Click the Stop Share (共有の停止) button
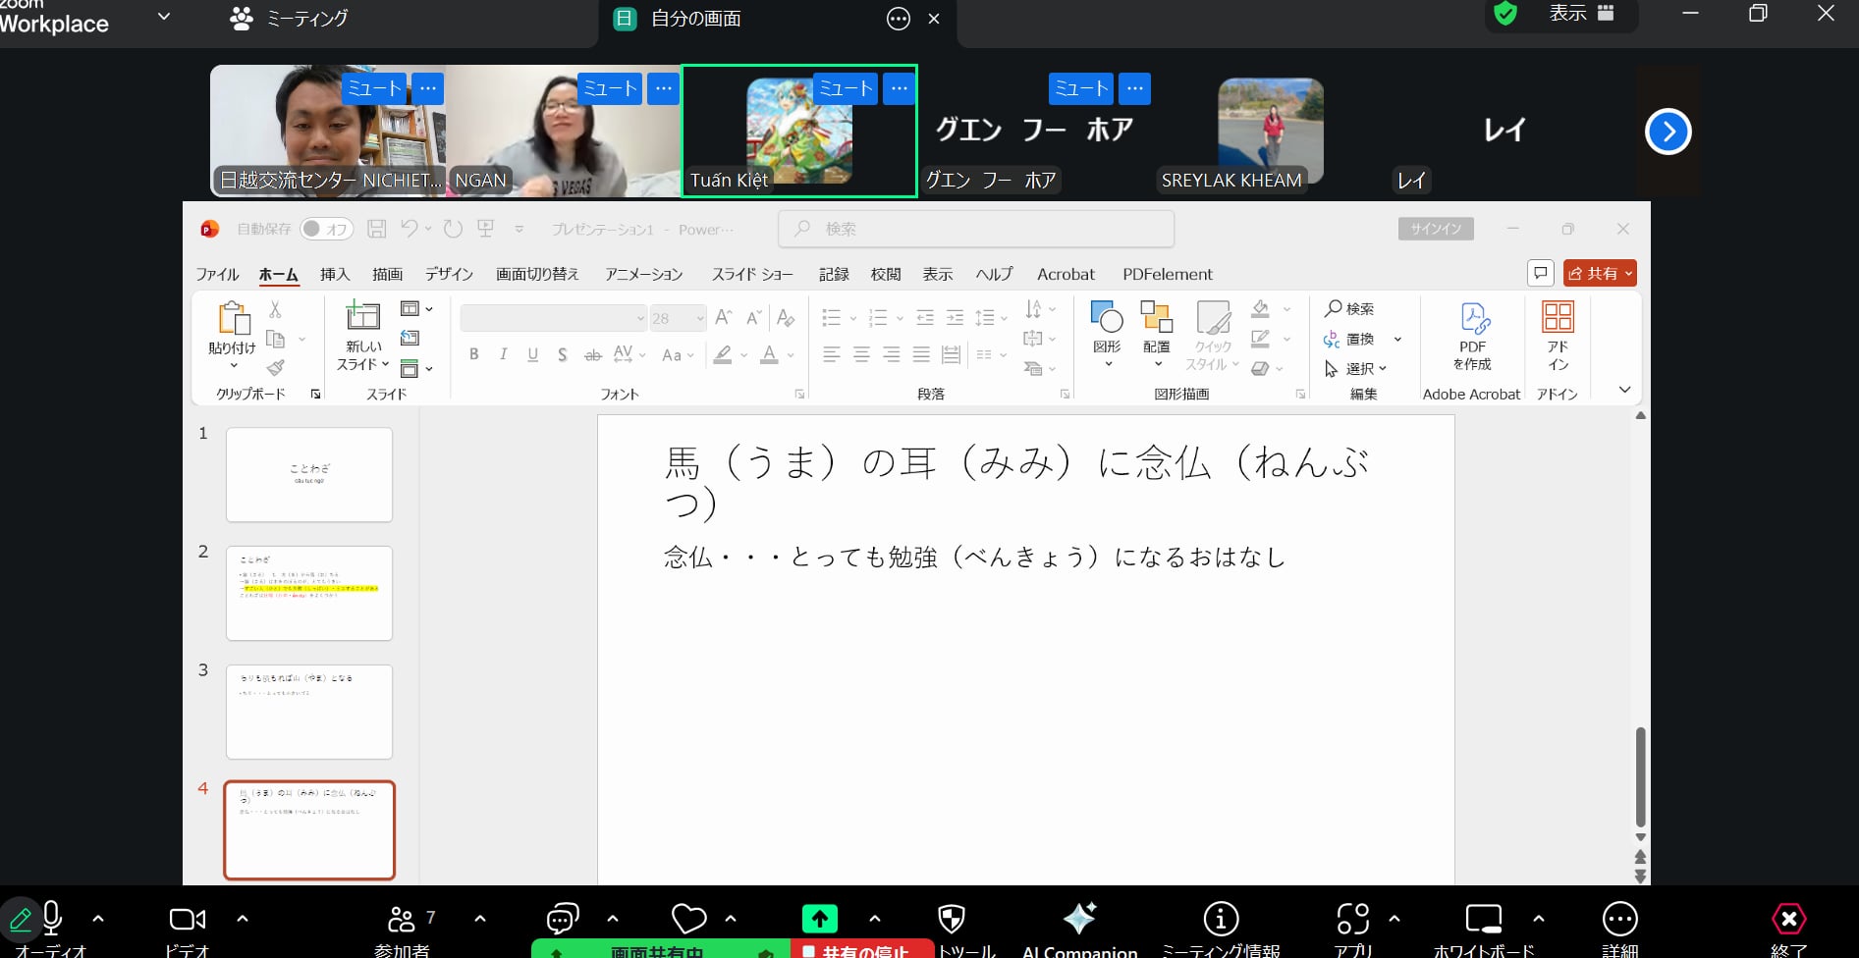 point(856,950)
